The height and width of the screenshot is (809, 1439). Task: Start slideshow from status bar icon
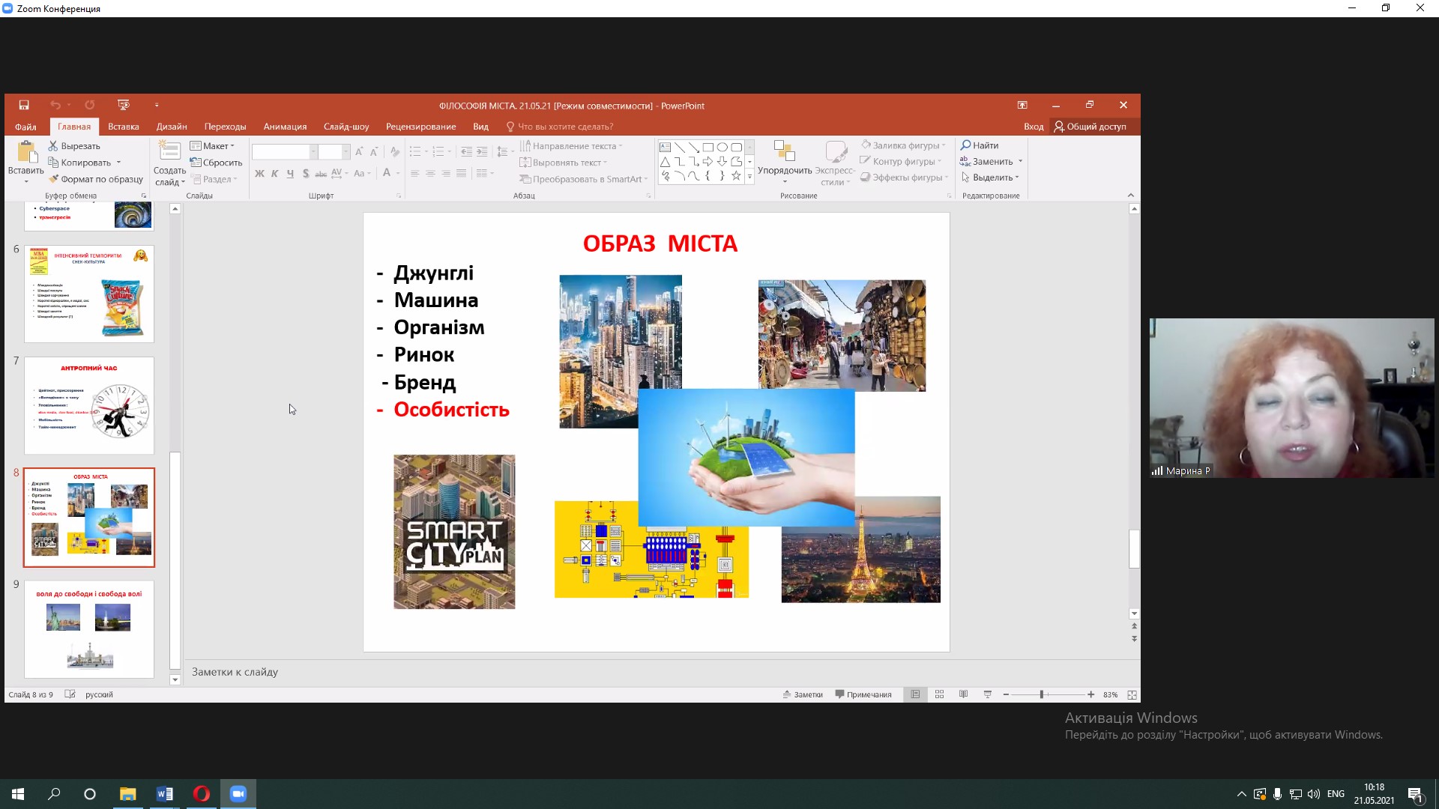[x=987, y=694]
